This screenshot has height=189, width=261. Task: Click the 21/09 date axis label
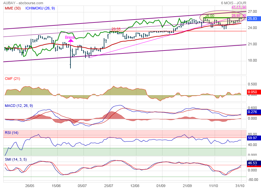187,185
